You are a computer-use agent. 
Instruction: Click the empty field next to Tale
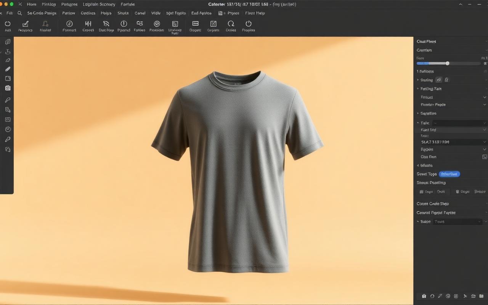click(459, 123)
